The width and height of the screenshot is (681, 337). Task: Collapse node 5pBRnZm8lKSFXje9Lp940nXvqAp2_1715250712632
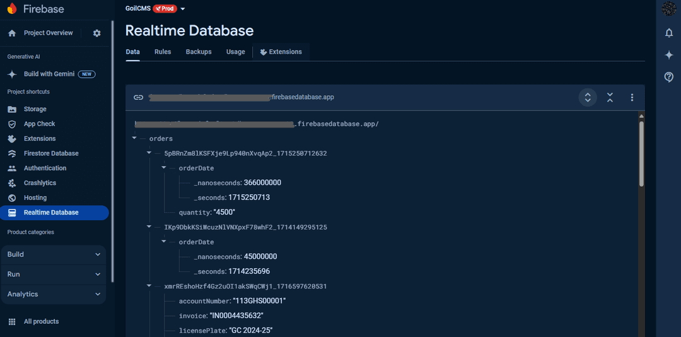point(149,153)
